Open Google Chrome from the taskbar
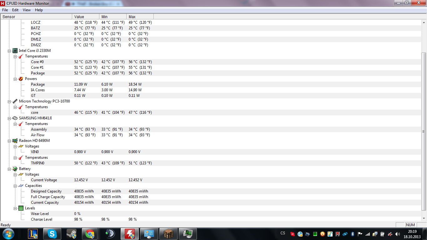Screen dimensions: 427x240 [x=90, y=234]
